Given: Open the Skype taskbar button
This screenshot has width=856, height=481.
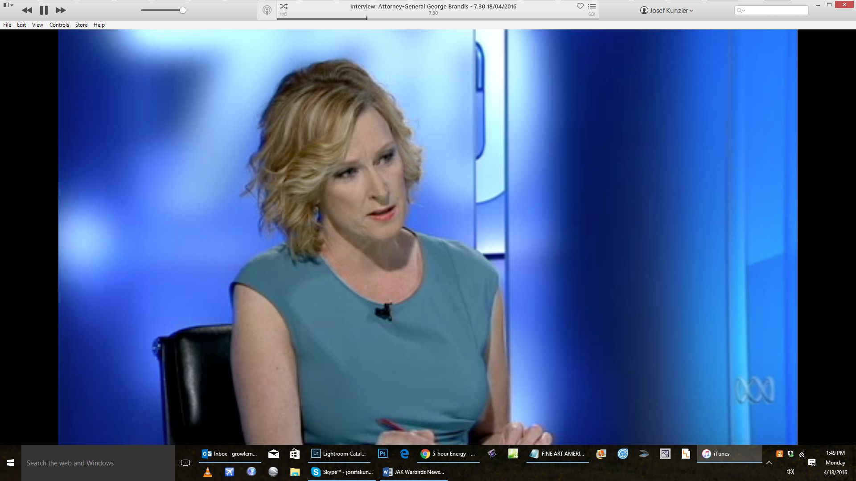Looking at the screenshot, I should coord(342,472).
